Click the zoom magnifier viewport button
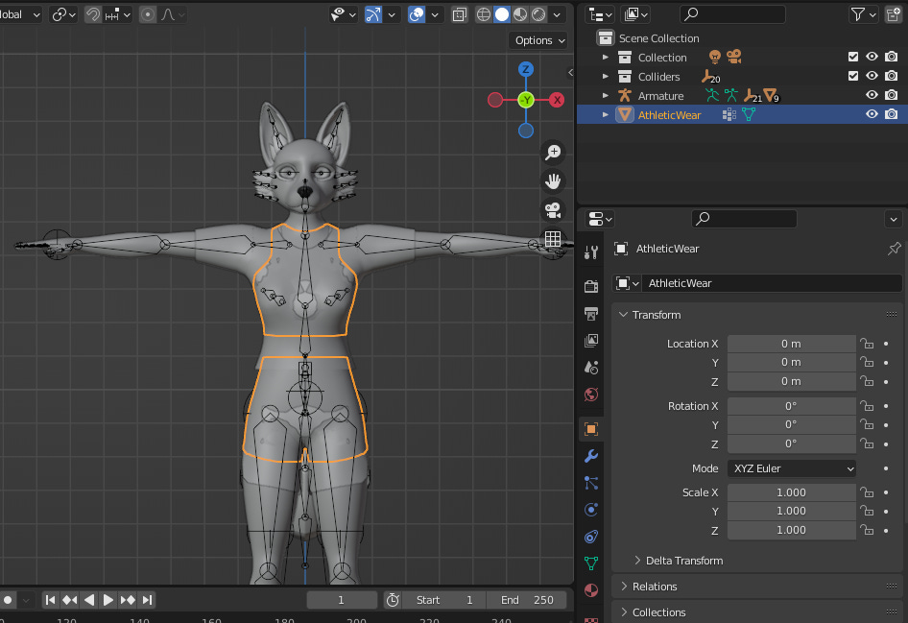 (x=553, y=153)
